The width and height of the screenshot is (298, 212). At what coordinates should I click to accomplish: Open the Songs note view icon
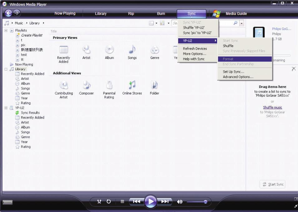coord(132,50)
